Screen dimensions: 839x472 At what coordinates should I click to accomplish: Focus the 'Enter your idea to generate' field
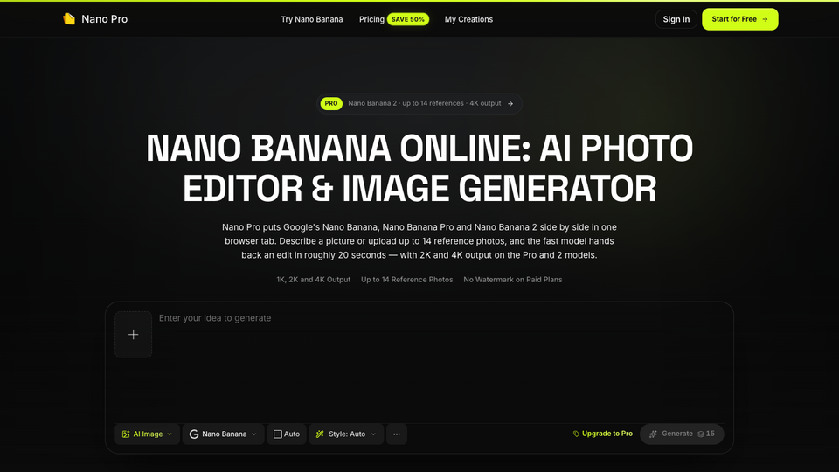(440, 362)
